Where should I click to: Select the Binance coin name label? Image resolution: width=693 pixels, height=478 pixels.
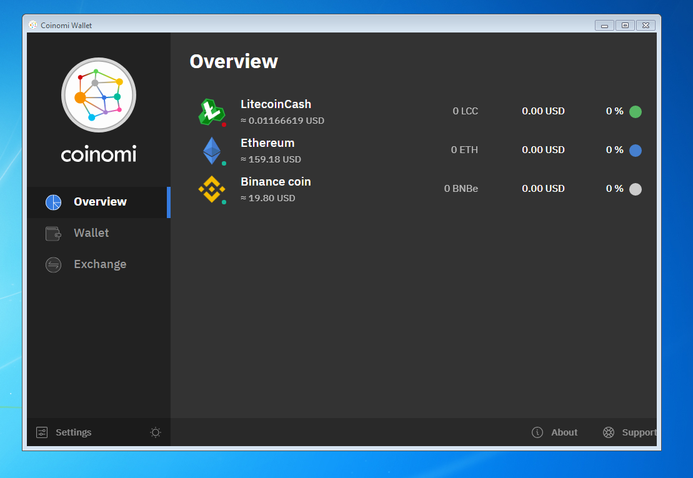276,182
